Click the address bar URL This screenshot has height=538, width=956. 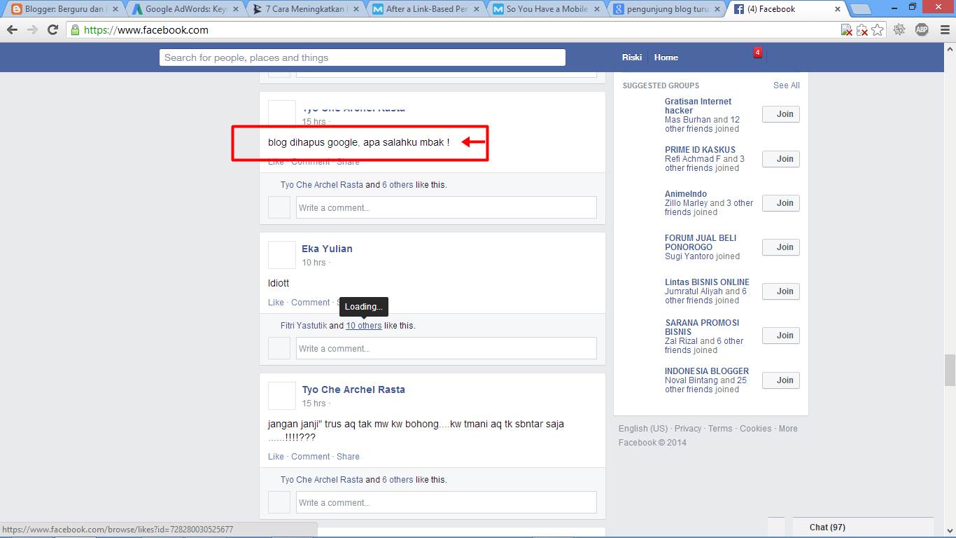[x=146, y=30]
